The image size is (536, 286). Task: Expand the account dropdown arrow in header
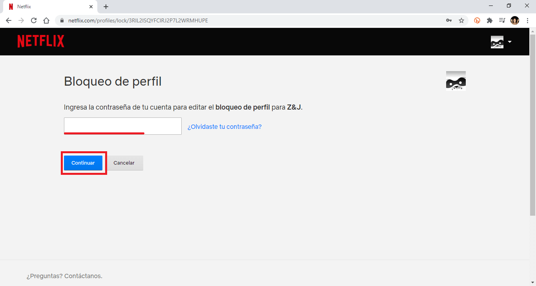click(x=510, y=42)
